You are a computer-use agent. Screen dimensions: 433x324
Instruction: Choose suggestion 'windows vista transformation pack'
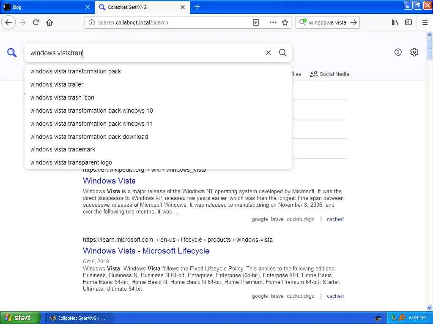pyautogui.click(x=158, y=71)
